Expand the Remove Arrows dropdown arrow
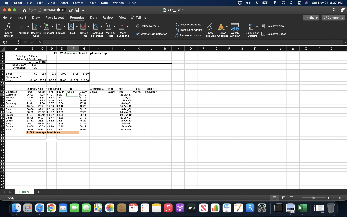The height and width of the screenshot is (217, 347). [201, 35]
